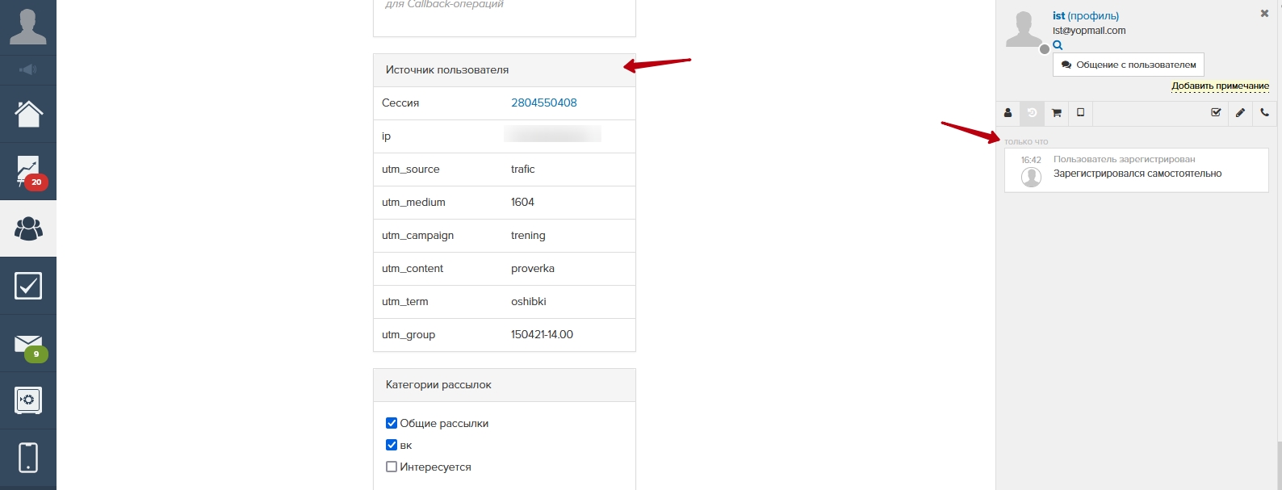Open the home page from sidebar

[28, 114]
